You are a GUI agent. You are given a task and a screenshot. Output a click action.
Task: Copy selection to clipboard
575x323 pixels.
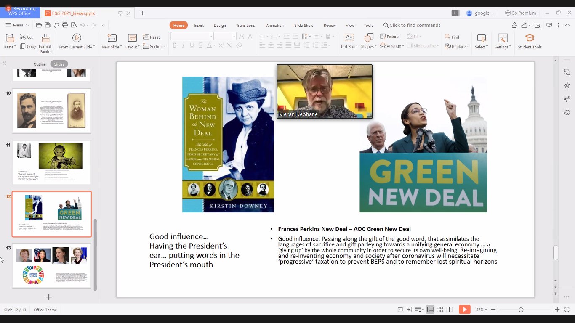point(28,46)
